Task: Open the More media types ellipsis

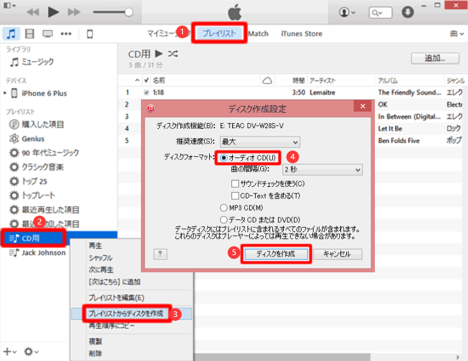Action: pos(66,34)
